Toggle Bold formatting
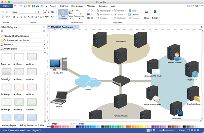 coord(14,17)
